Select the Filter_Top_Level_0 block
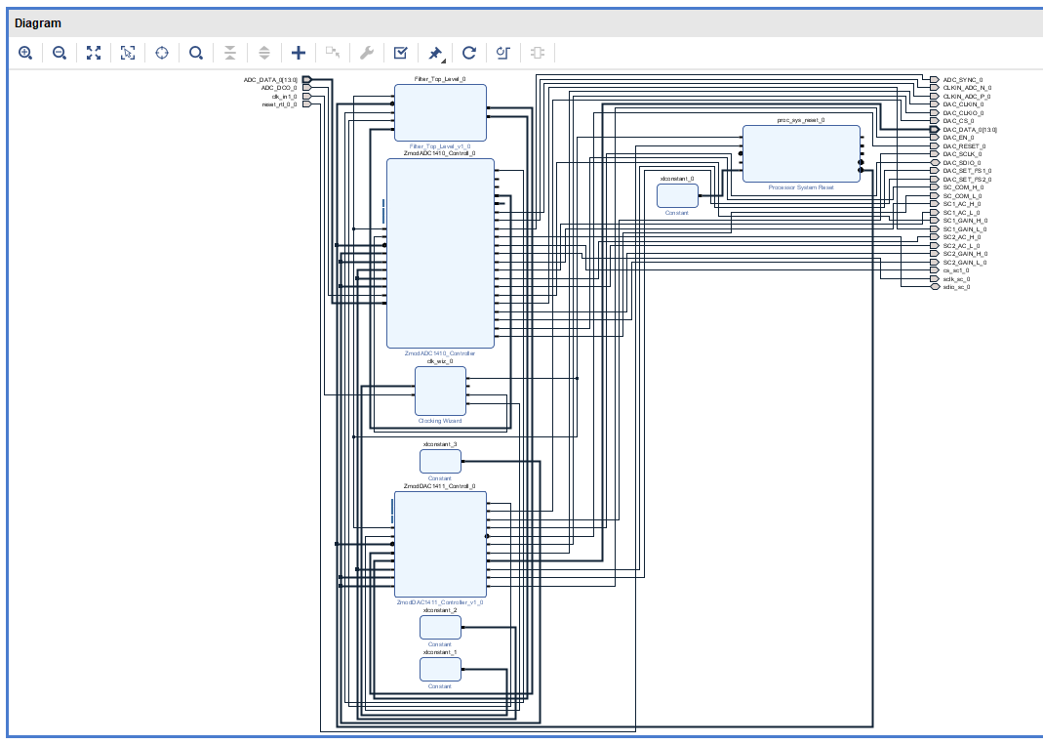 coord(440,112)
